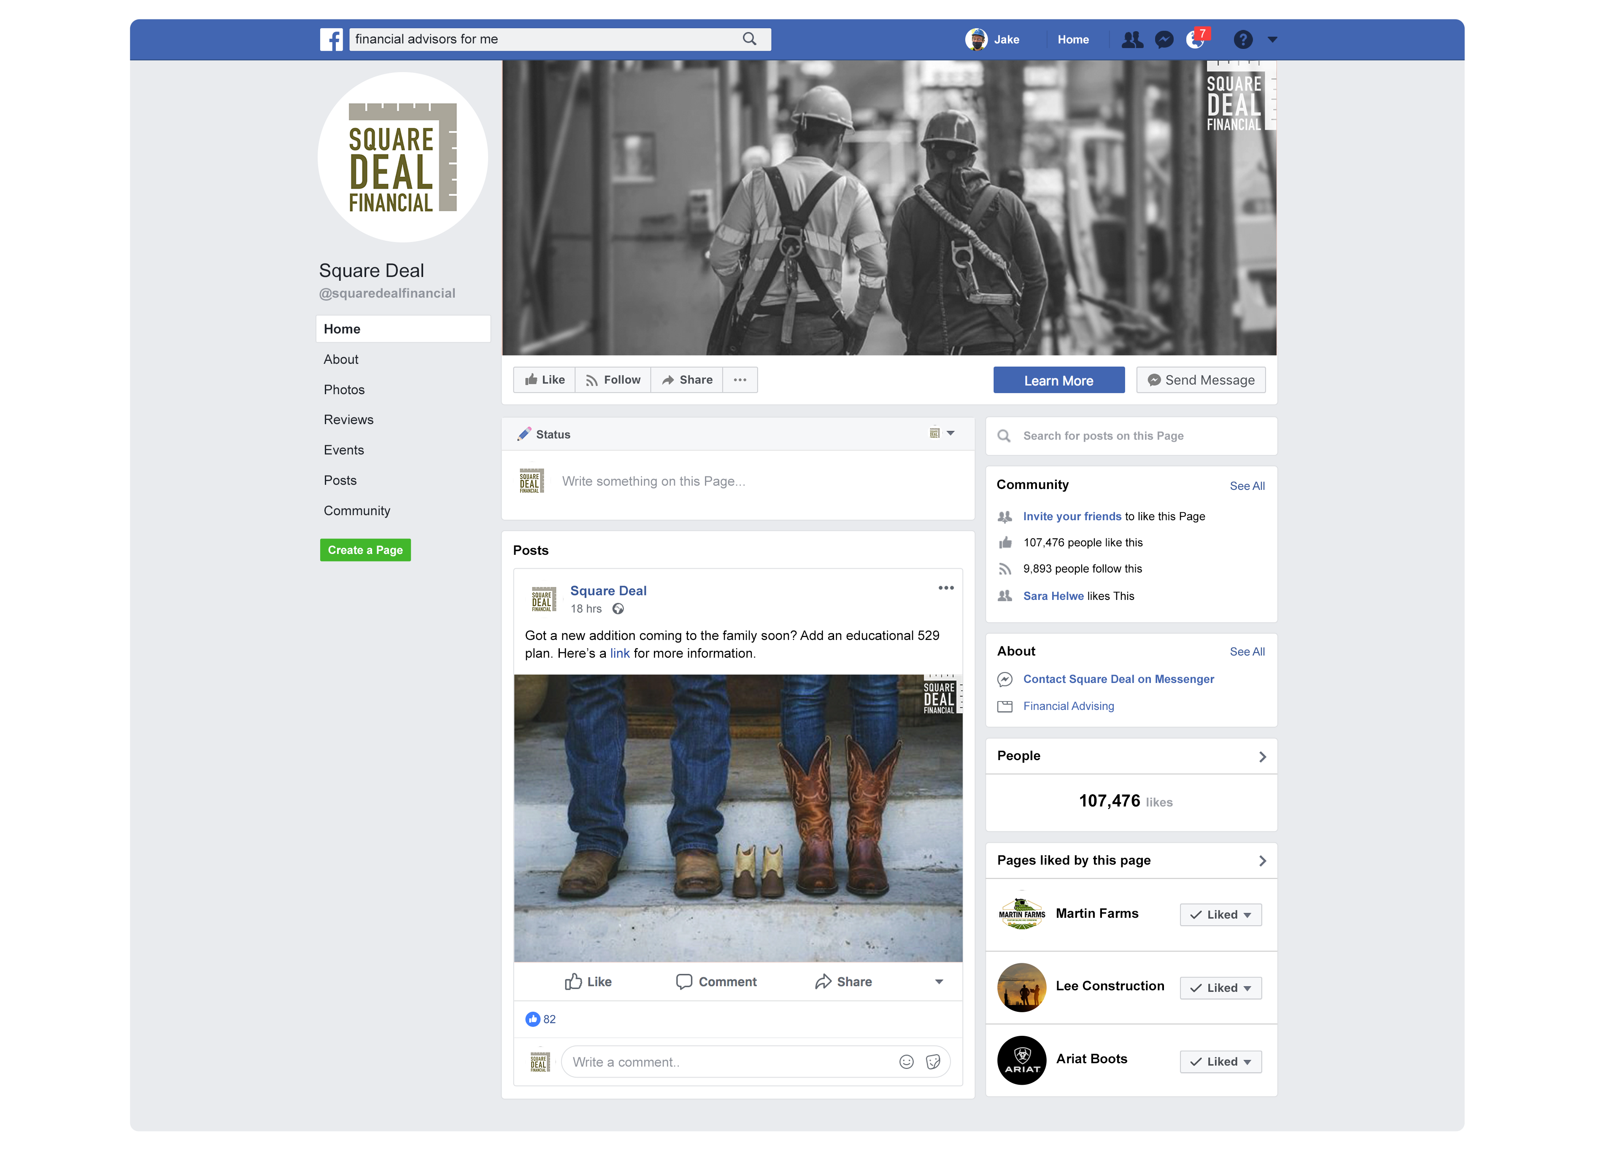Click Contact Square Deal on Messenger link
1620x1172 pixels.
[1118, 680]
